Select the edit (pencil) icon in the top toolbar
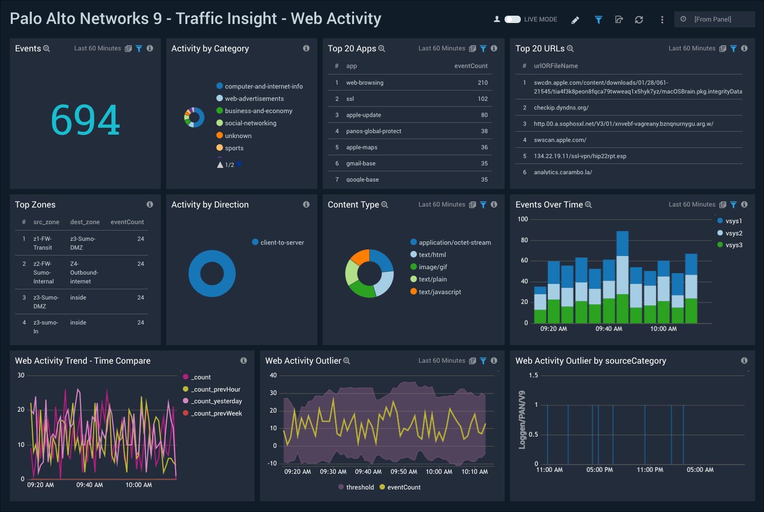Screen dimensions: 764x512 (x=575, y=20)
